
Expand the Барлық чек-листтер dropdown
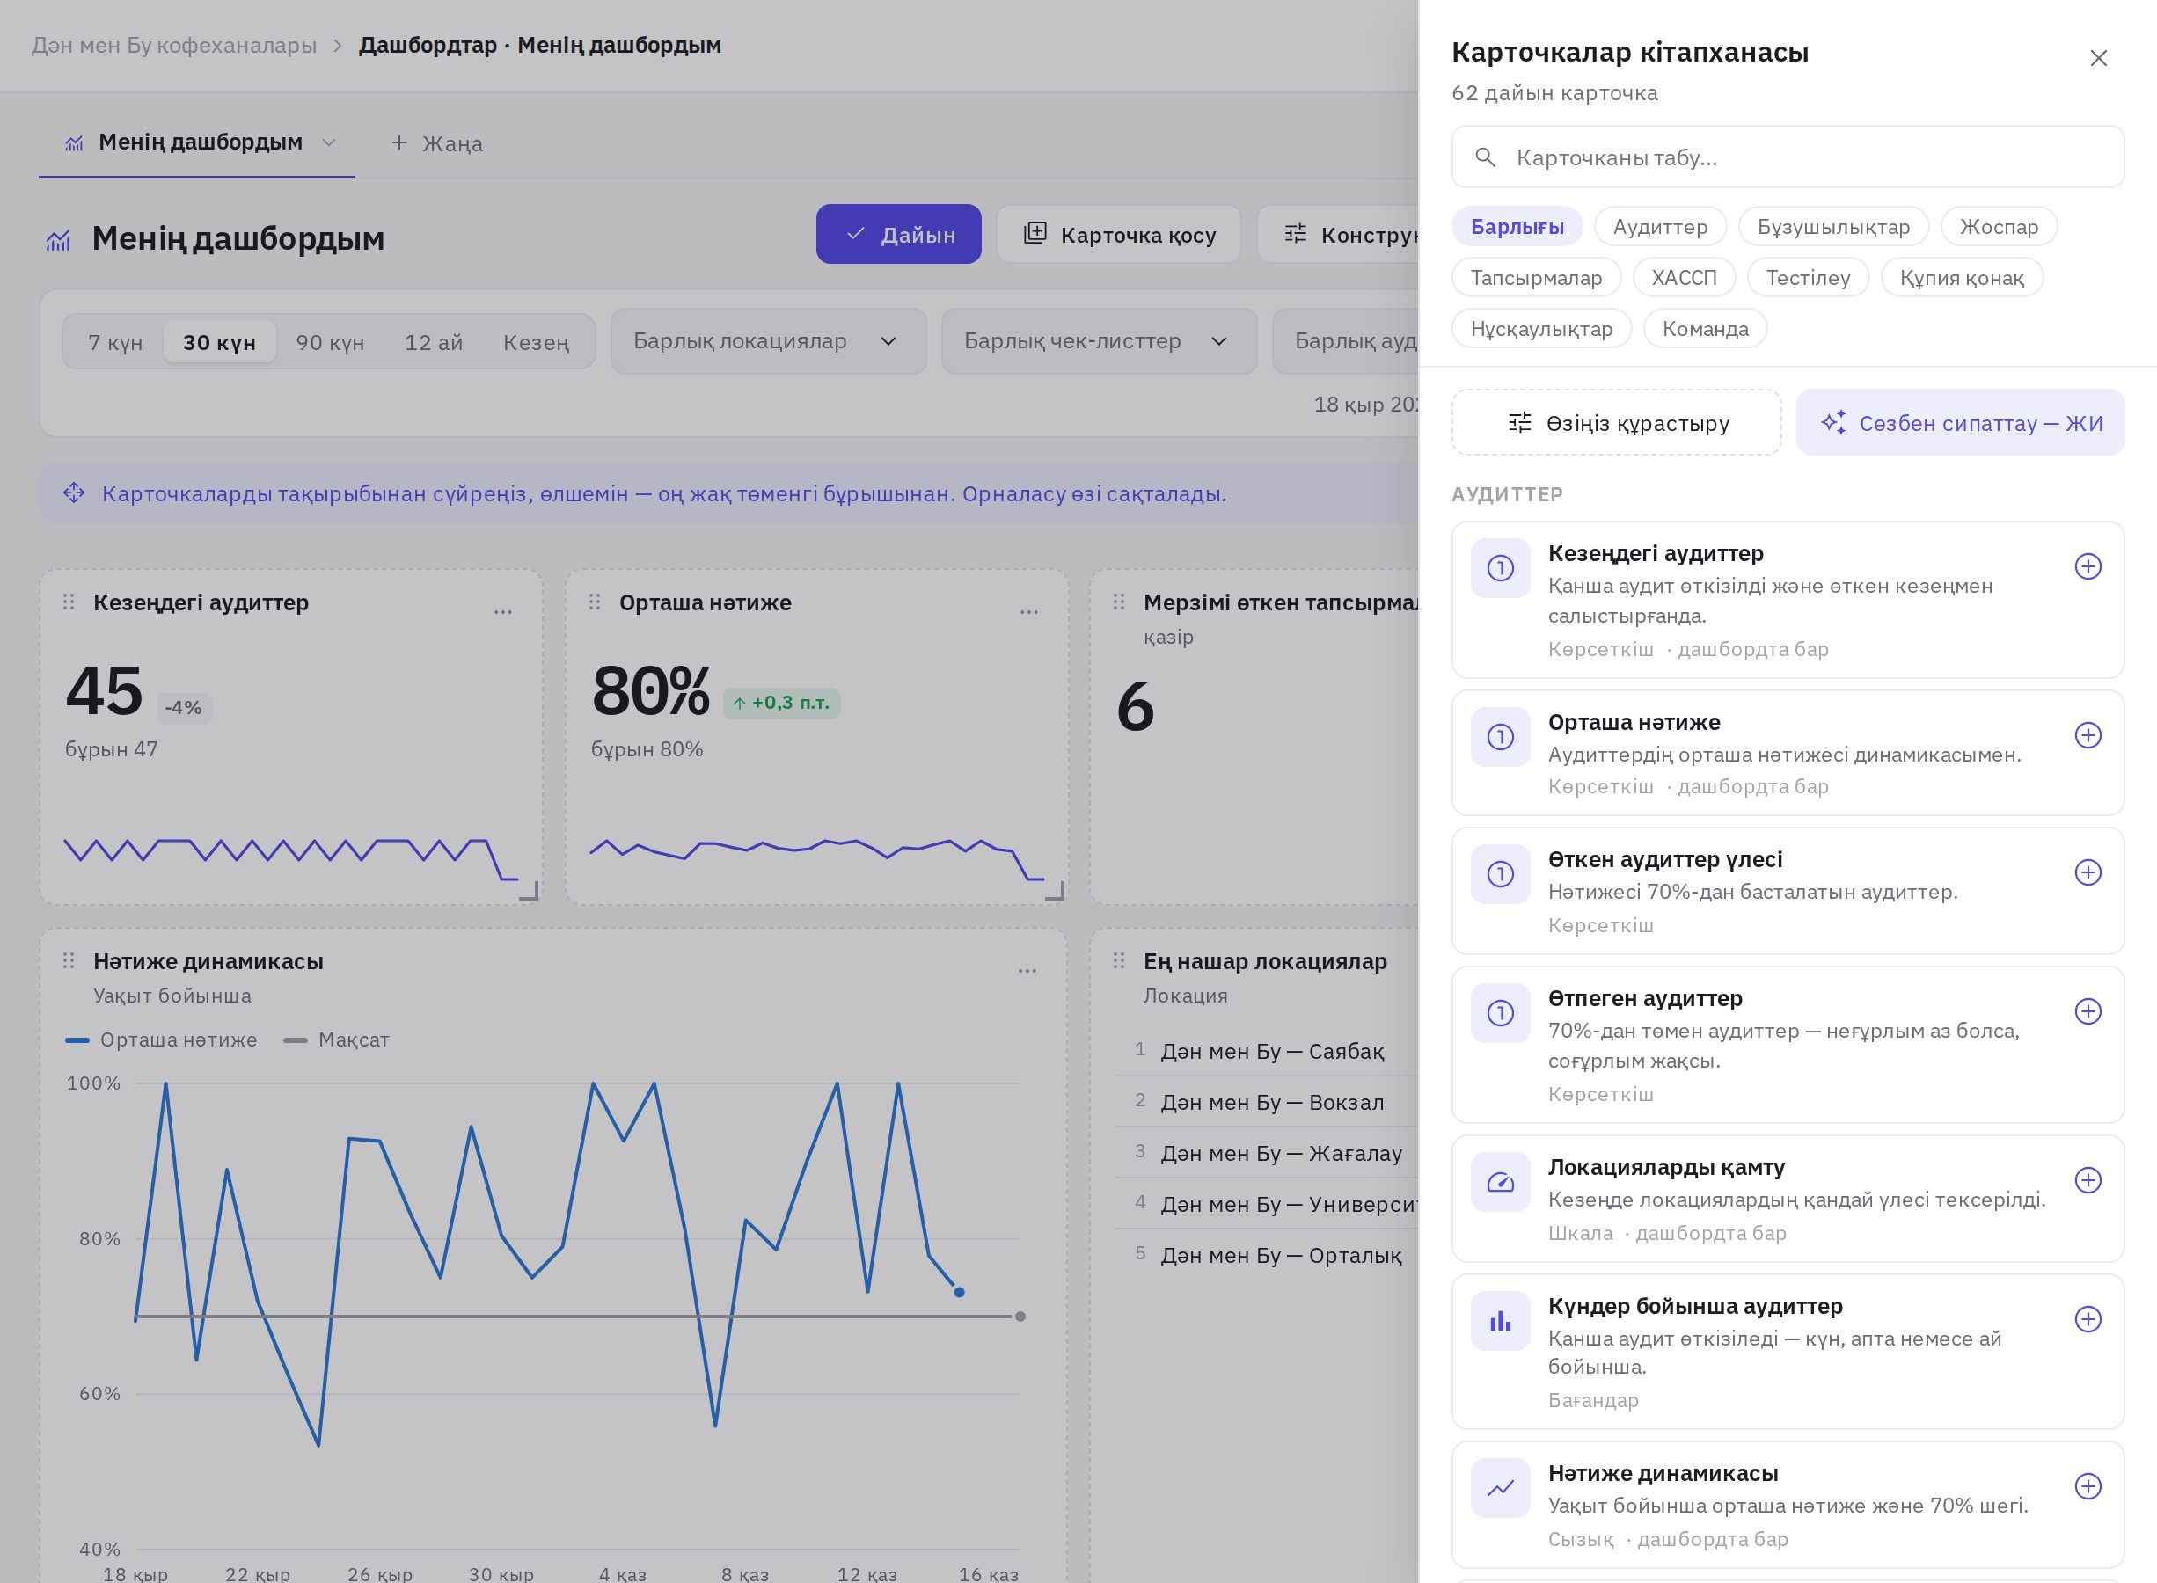(1099, 341)
